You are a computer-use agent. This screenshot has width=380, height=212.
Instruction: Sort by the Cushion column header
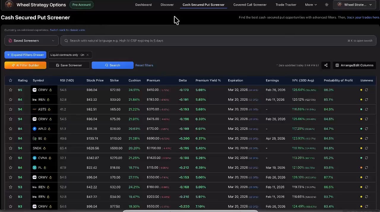(x=134, y=80)
